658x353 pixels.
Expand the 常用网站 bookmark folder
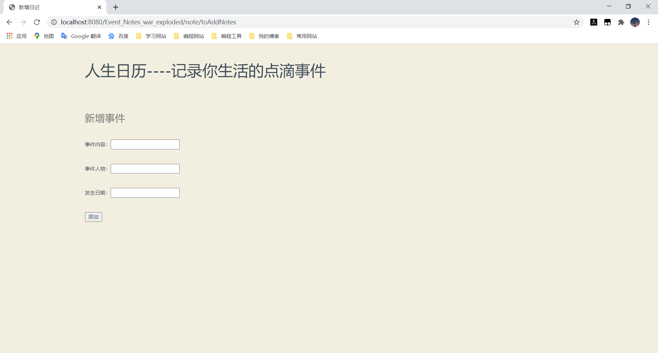click(x=302, y=36)
